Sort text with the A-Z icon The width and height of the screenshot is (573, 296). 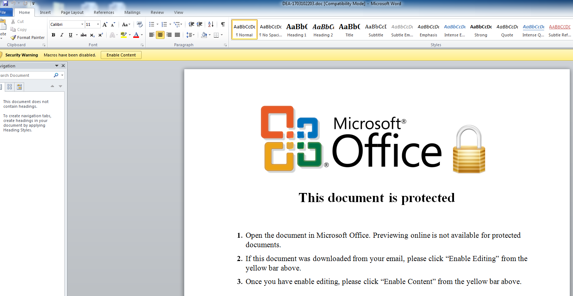[x=211, y=24]
